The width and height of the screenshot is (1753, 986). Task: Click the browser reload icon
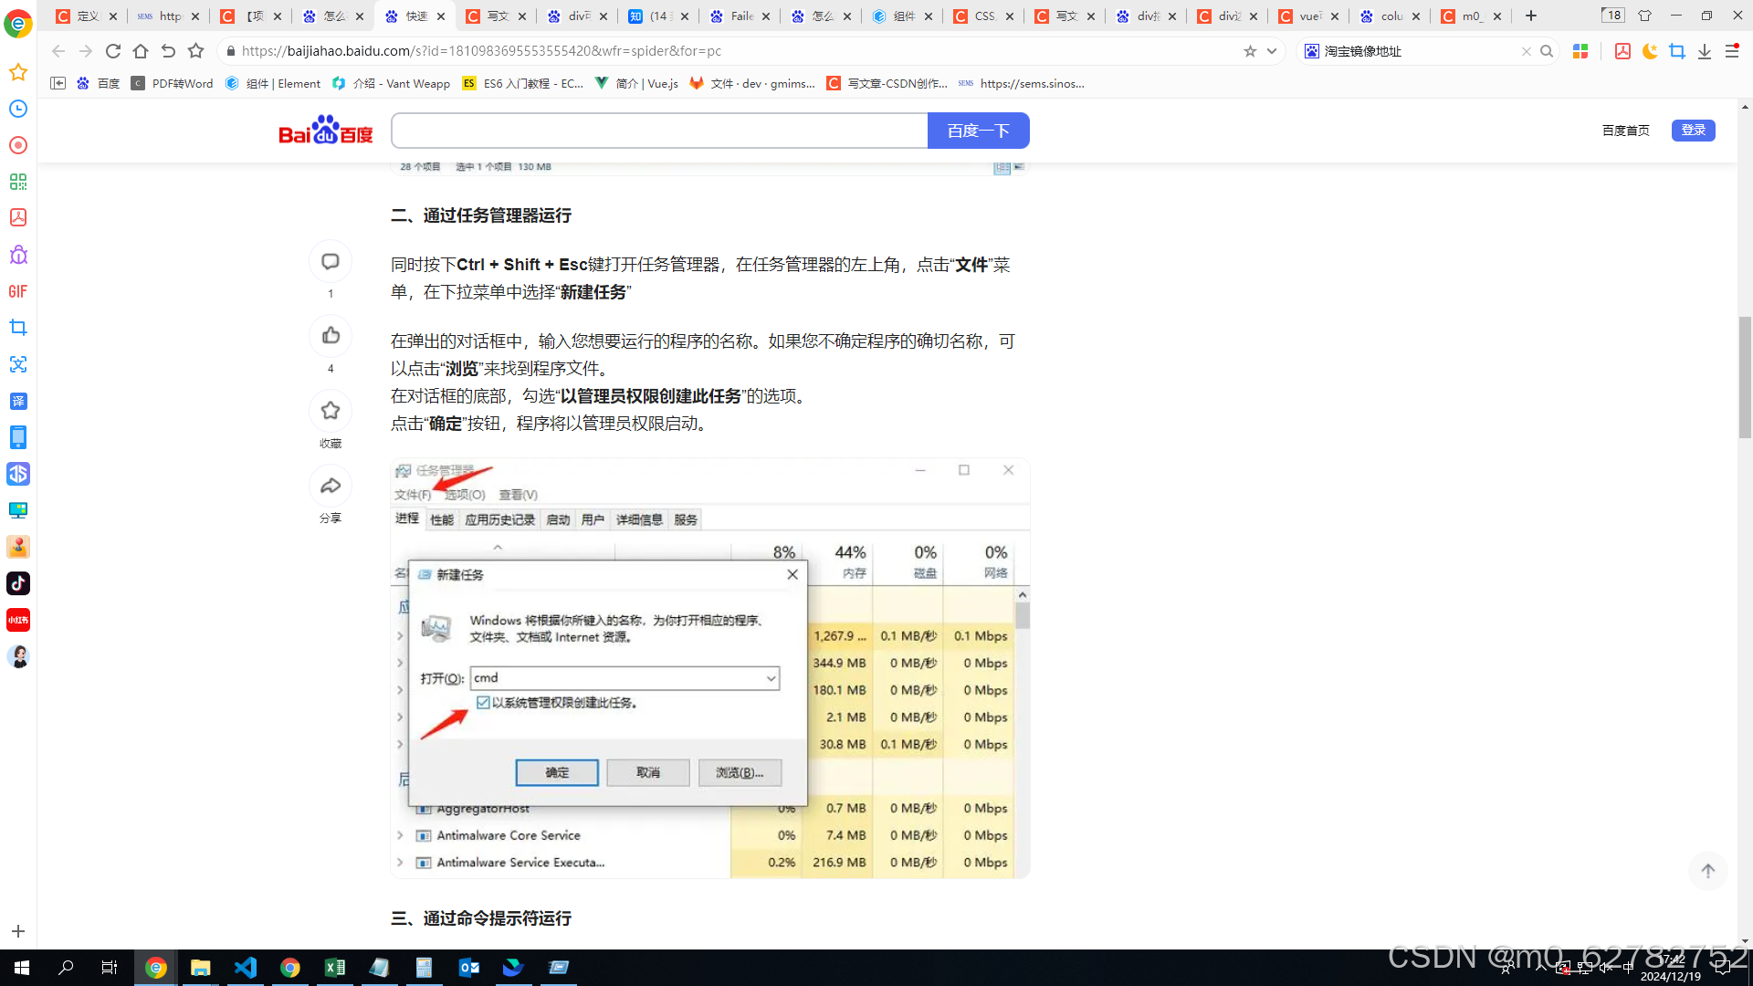(x=113, y=51)
